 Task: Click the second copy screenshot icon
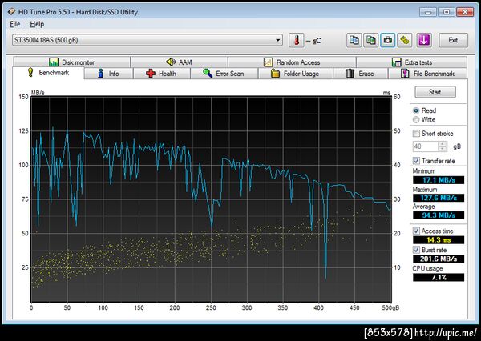371,40
